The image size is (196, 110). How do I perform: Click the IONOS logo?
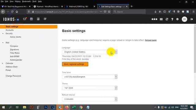click(11, 19)
